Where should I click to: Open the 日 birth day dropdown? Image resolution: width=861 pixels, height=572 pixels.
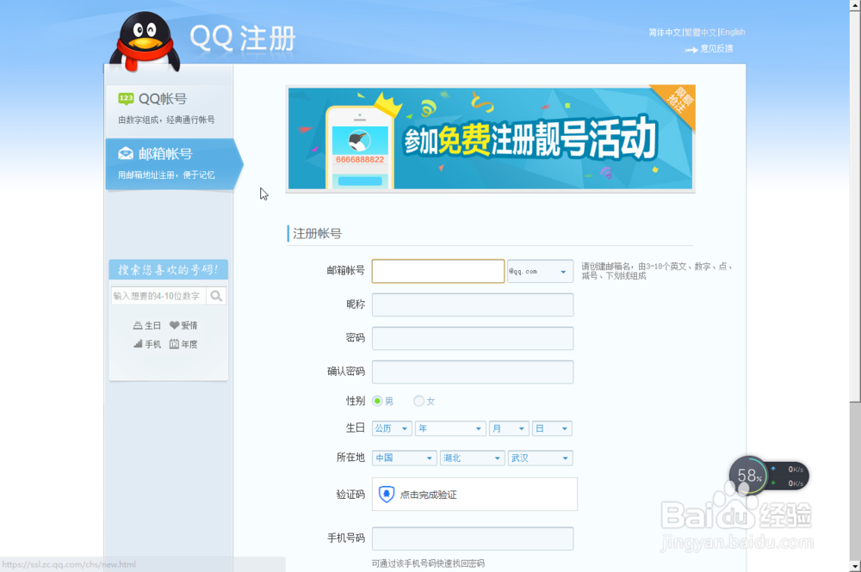[553, 429]
